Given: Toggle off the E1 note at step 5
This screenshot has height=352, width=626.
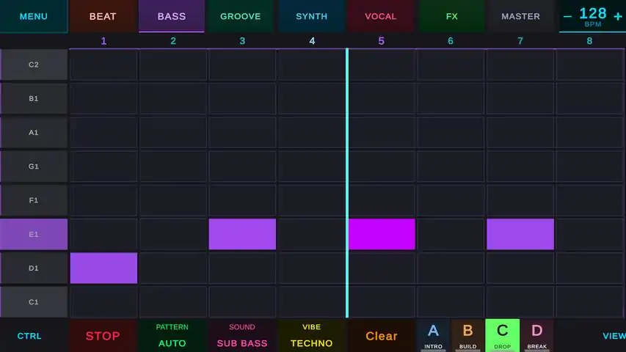Looking at the screenshot, I should pyautogui.click(x=382, y=235).
